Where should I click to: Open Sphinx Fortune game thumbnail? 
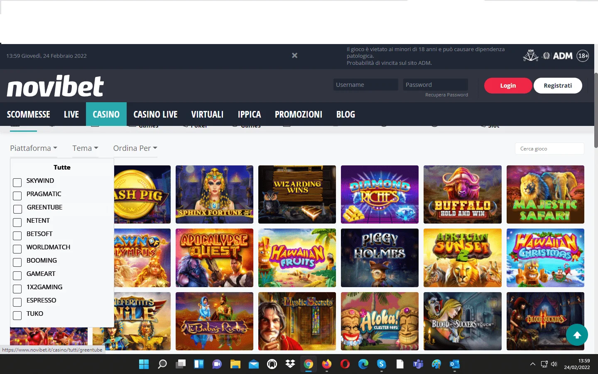pyautogui.click(x=214, y=194)
